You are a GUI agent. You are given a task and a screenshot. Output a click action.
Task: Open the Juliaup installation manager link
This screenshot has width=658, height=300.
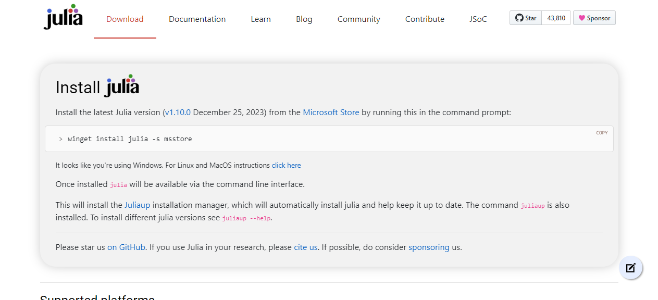click(137, 205)
